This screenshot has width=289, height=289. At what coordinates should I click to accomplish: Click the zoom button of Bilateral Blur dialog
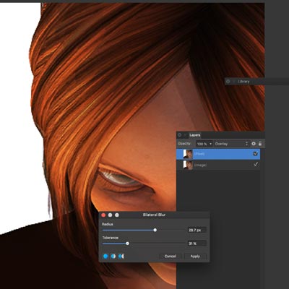[117, 215]
